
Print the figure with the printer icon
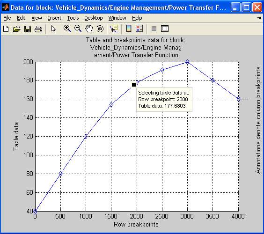pyautogui.click(x=38, y=29)
